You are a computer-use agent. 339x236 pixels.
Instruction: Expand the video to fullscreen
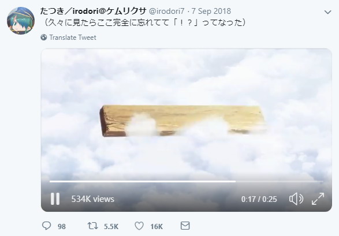point(318,198)
